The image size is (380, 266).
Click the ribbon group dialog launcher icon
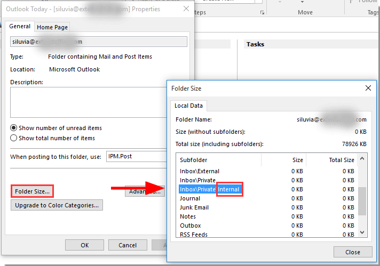(262, 12)
